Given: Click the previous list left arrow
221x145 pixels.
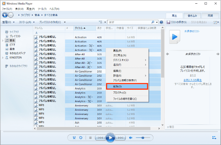Looking at the screenshot, I should (168, 54).
